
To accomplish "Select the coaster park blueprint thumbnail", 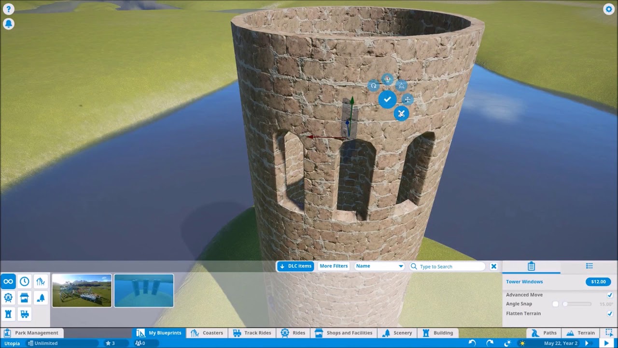I will tap(82, 290).
